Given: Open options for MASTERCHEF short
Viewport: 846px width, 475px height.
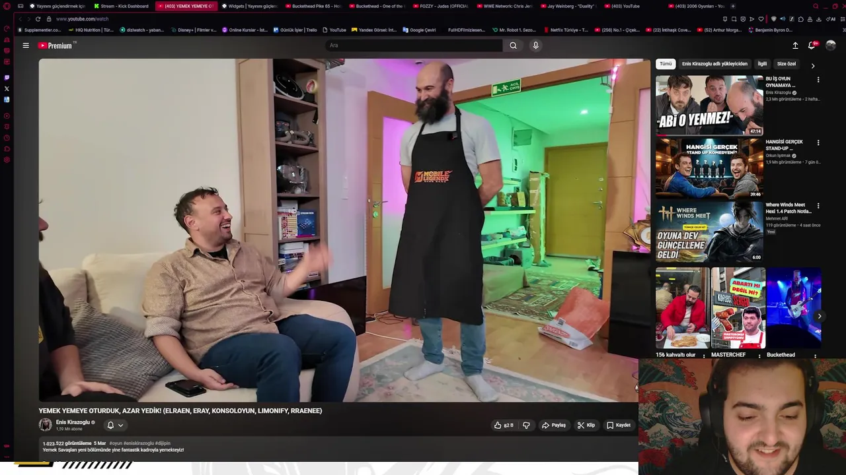Looking at the screenshot, I should point(759,356).
